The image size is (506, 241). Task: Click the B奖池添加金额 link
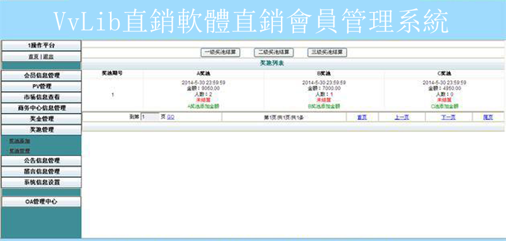pyautogui.click(x=324, y=106)
